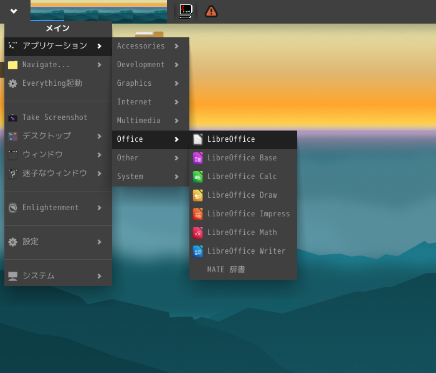Launch LibreOffice Math
The height and width of the screenshot is (373, 436).
[244, 233]
